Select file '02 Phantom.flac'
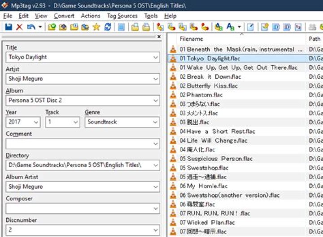 [x=201, y=95]
